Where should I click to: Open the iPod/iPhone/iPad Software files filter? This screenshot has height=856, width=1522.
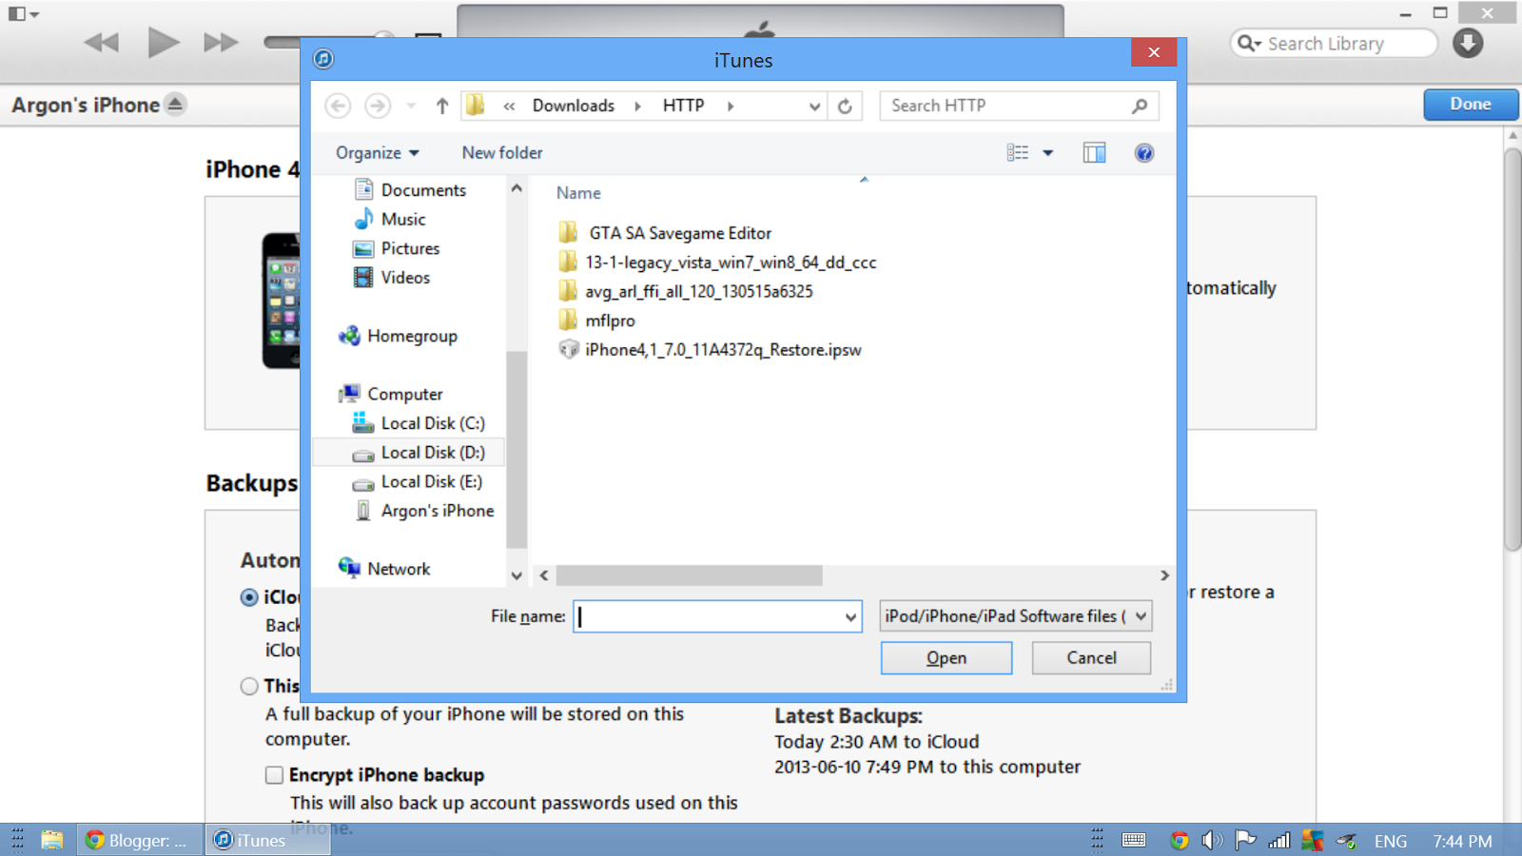click(1016, 616)
